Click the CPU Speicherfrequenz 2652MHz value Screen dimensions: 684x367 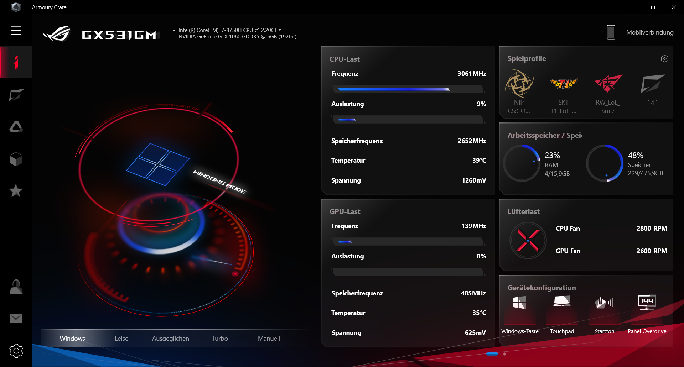pos(472,141)
